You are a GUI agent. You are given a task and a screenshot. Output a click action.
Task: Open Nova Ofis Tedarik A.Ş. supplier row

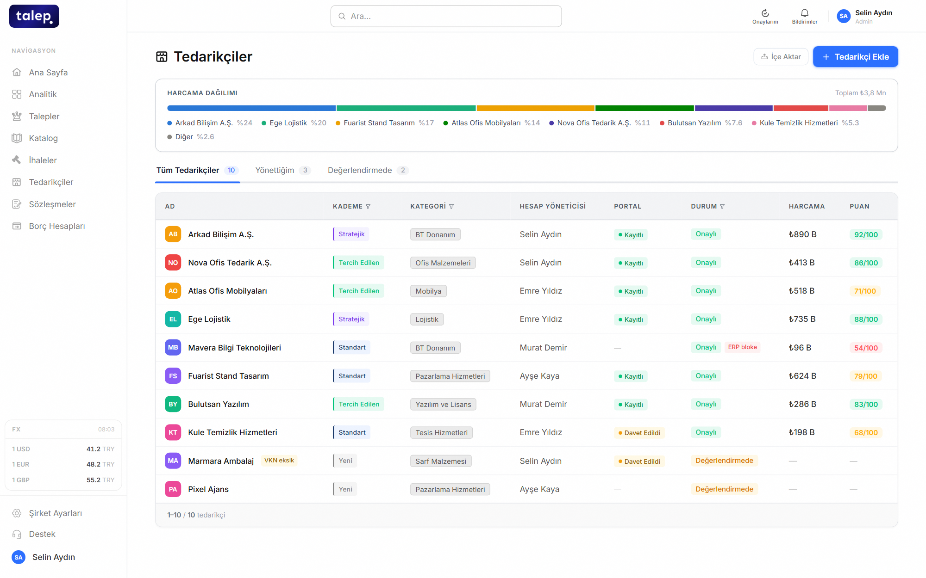pyautogui.click(x=526, y=263)
